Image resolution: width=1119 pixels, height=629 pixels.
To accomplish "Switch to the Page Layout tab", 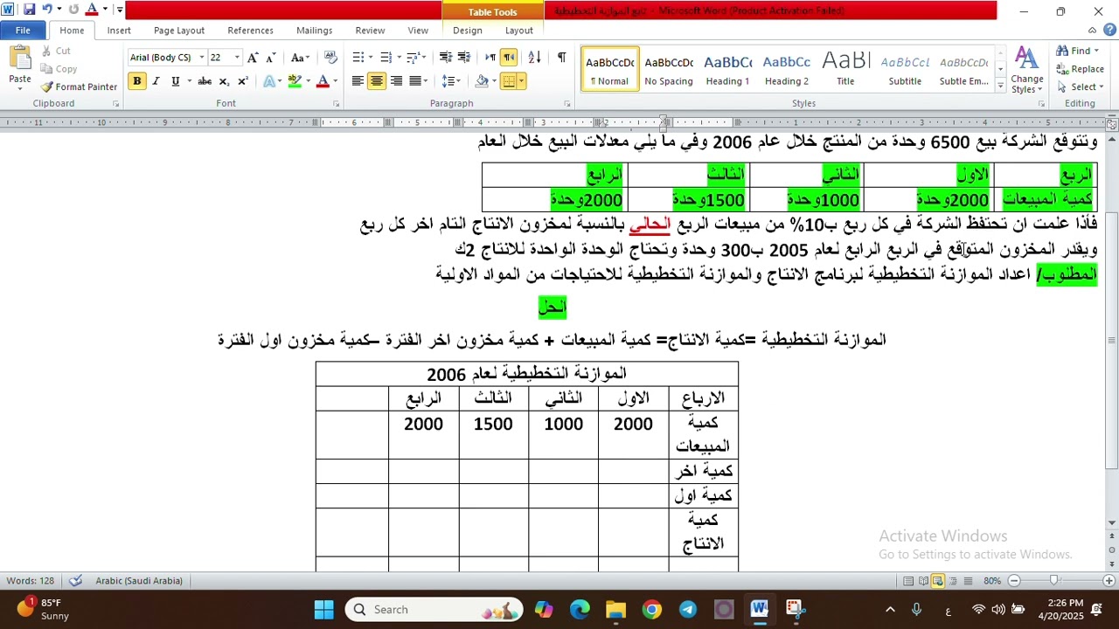I will pyautogui.click(x=179, y=30).
